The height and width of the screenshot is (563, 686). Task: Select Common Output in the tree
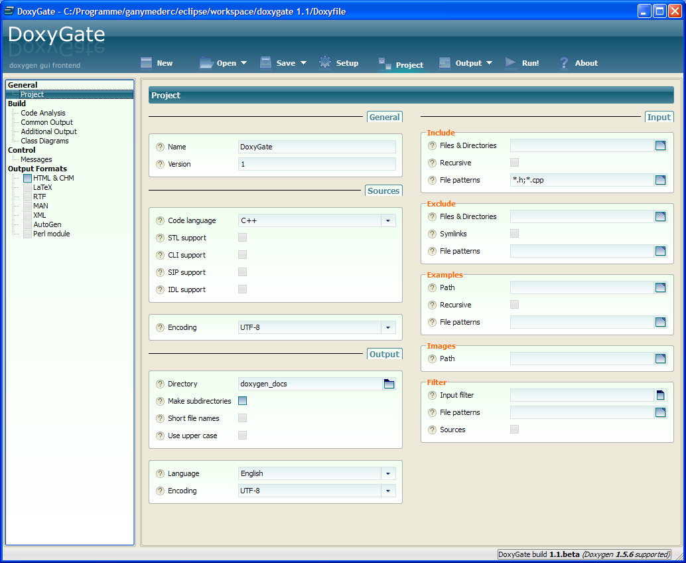(47, 122)
